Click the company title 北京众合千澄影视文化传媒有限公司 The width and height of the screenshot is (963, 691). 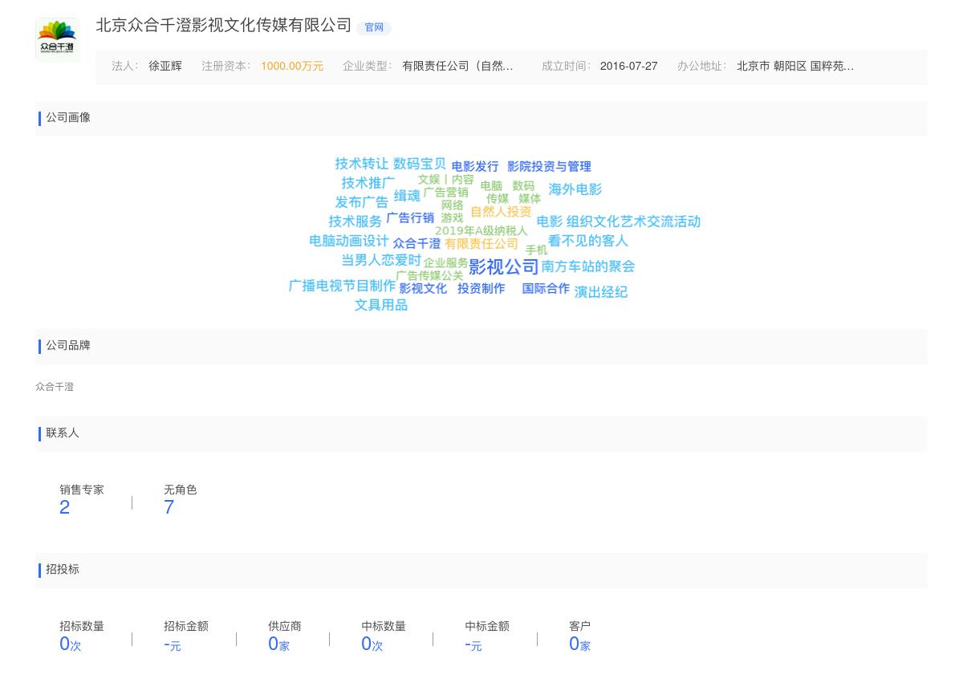tap(224, 26)
